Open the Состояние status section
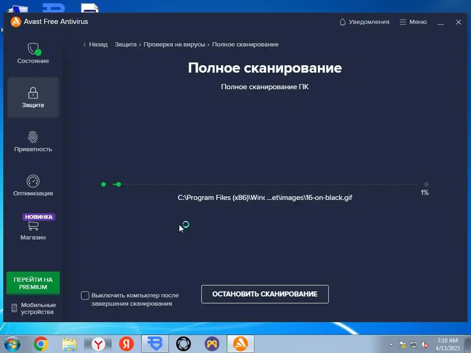 (33, 53)
